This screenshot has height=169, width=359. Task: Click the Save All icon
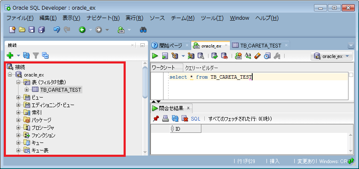tap(42, 29)
